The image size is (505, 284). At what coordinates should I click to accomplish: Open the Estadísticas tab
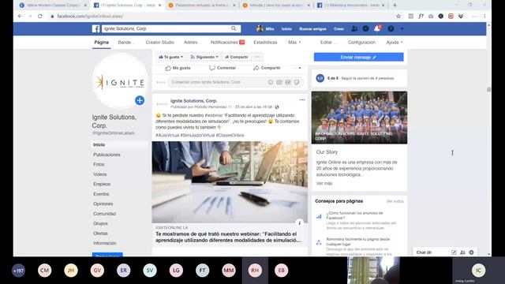tap(265, 42)
